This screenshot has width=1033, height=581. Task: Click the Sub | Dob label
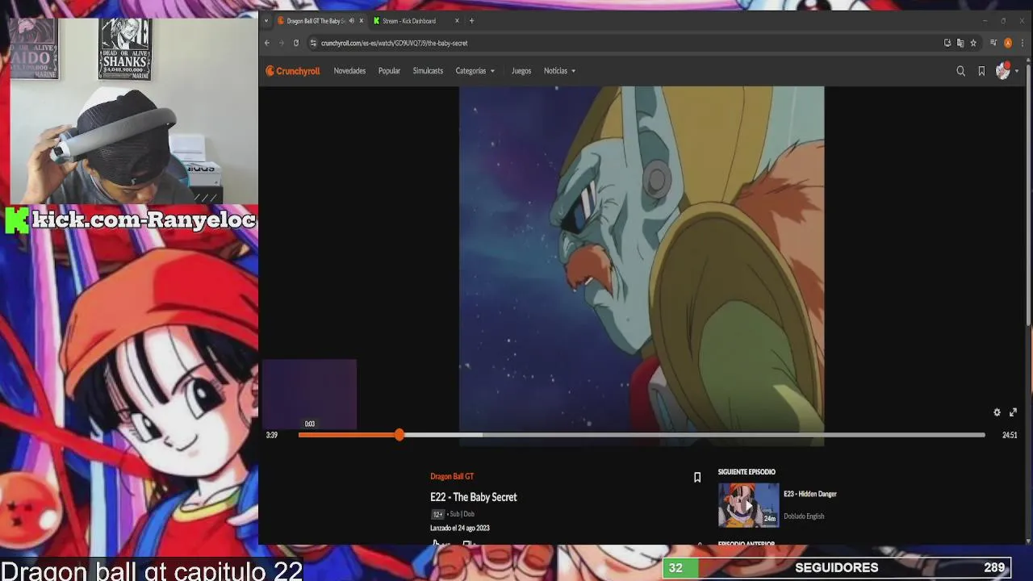click(462, 514)
